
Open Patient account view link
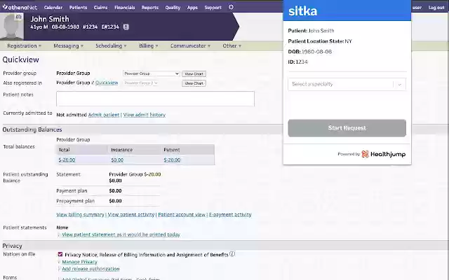pyautogui.click(x=182, y=215)
